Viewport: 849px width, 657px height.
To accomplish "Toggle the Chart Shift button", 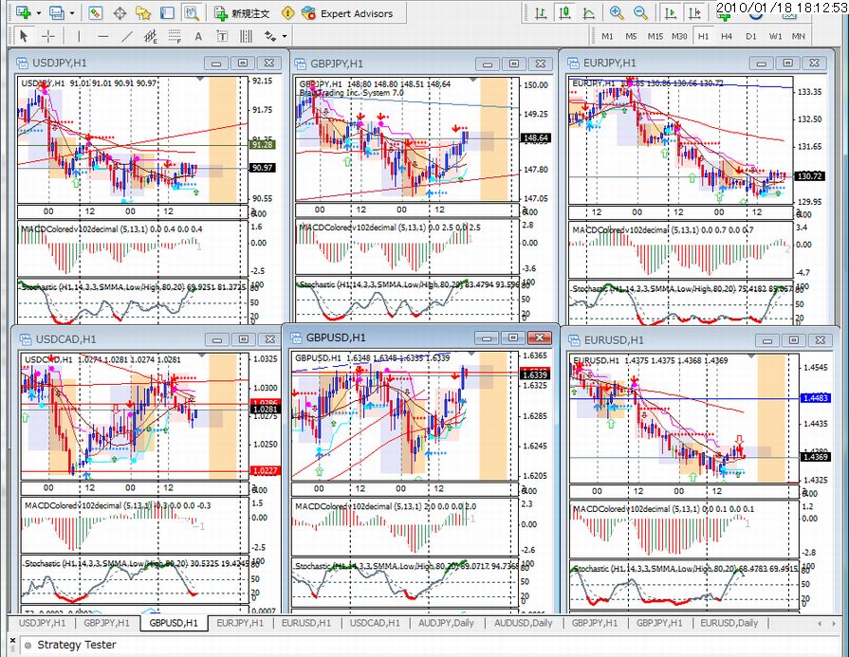I will pos(694,13).
